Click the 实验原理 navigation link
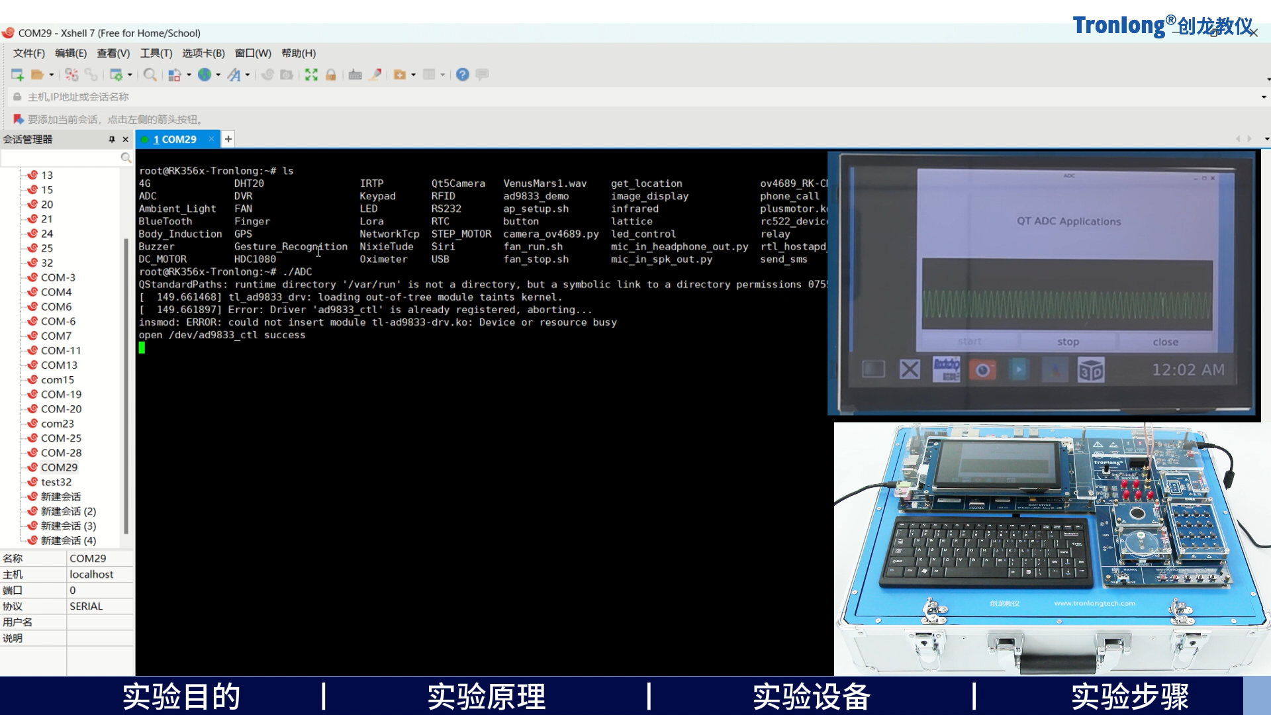Image resolution: width=1271 pixels, height=715 pixels. [x=487, y=696]
